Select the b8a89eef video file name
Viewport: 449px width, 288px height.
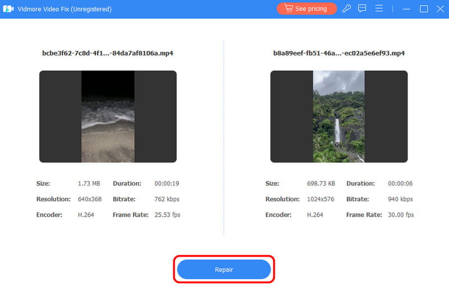338,53
